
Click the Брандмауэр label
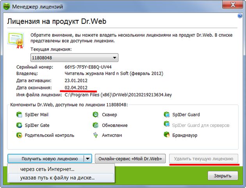click(x=185, y=135)
